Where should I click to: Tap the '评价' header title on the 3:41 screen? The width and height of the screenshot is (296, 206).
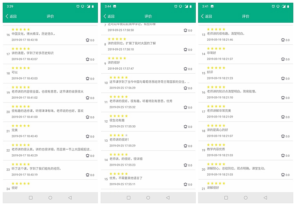pos(245,16)
